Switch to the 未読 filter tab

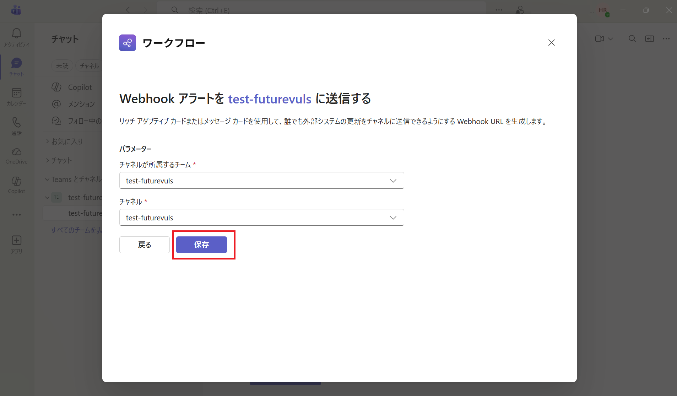pos(62,65)
